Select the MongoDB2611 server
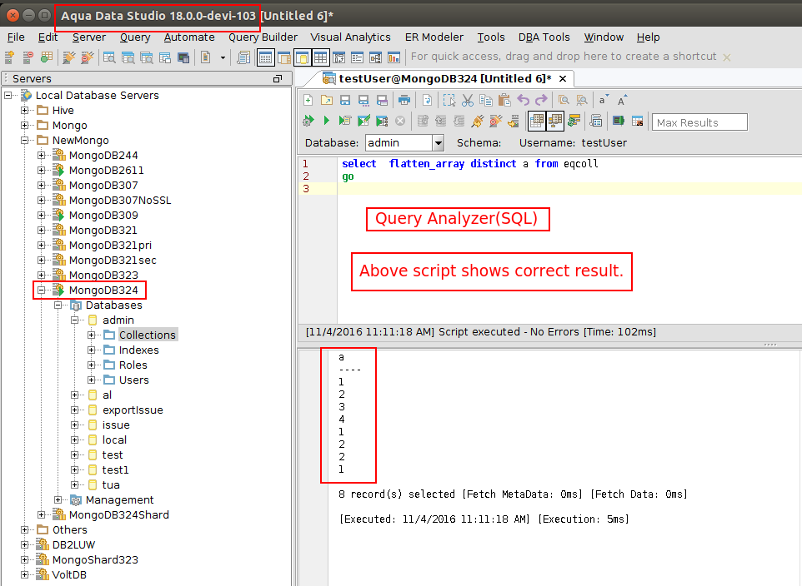 point(107,170)
